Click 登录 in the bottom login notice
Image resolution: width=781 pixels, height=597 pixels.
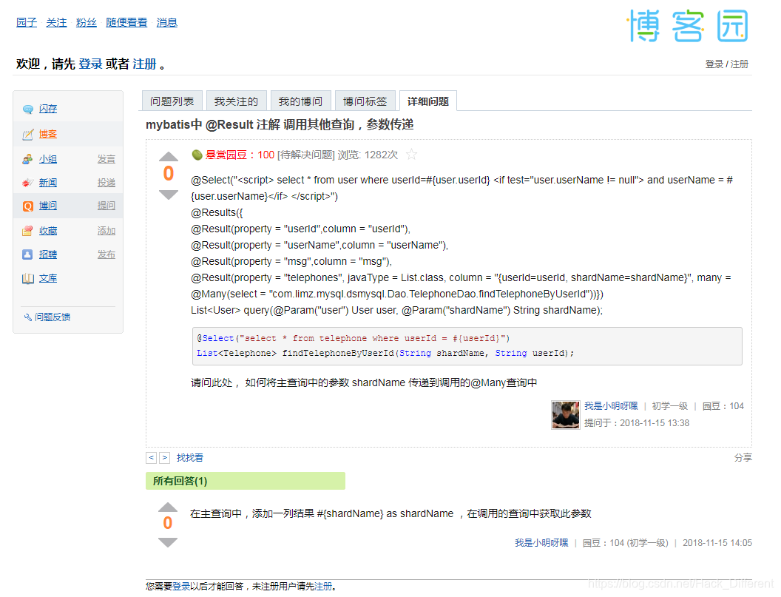pyautogui.click(x=181, y=587)
